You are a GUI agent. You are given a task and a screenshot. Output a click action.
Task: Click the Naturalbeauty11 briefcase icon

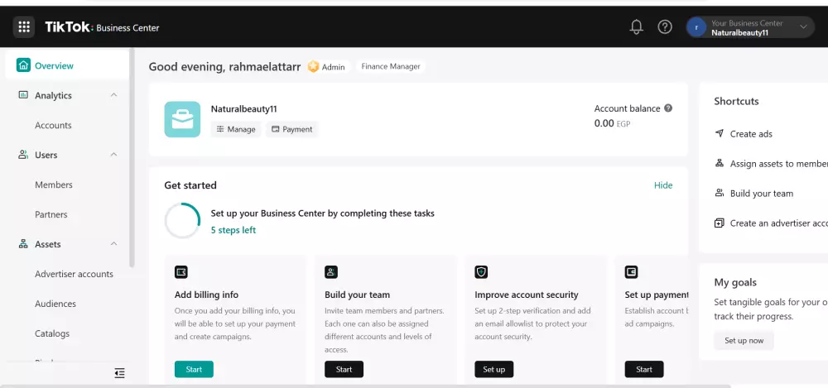pyautogui.click(x=182, y=119)
